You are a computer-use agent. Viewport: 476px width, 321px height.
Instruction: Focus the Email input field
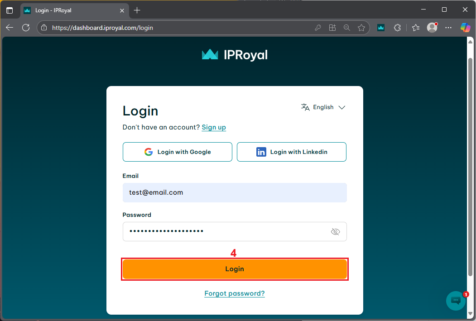[235, 192]
